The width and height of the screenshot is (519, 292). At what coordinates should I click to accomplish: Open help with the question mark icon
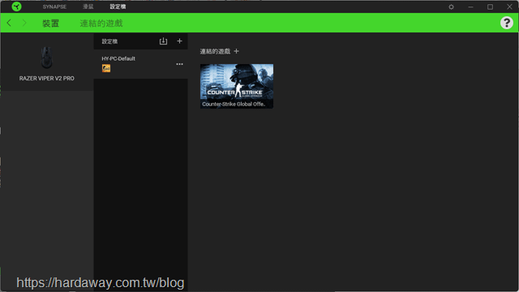click(x=506, y=23)
